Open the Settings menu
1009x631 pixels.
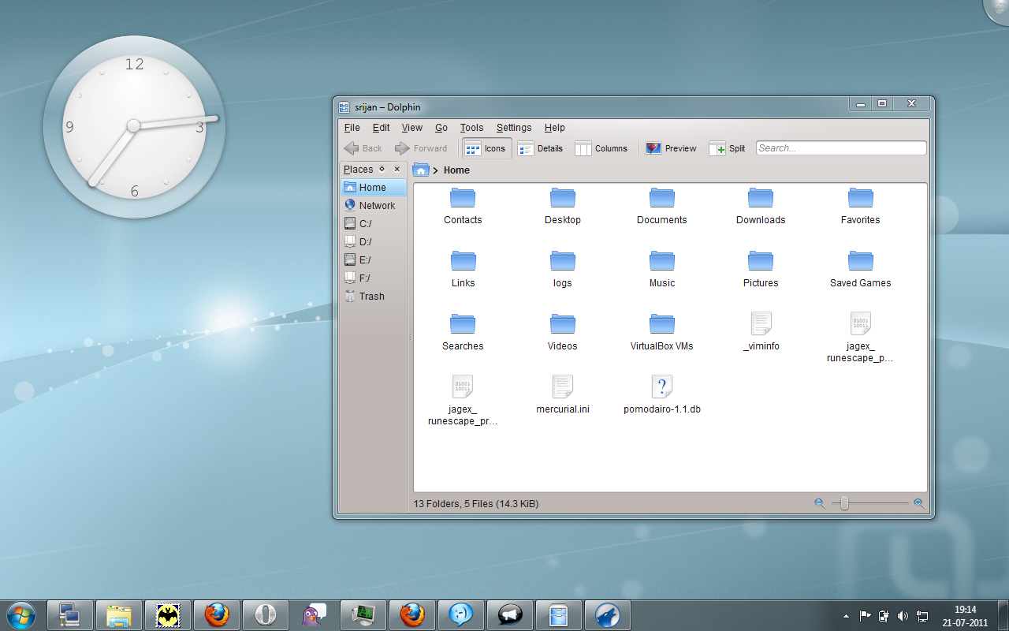(x=513, y=127)
